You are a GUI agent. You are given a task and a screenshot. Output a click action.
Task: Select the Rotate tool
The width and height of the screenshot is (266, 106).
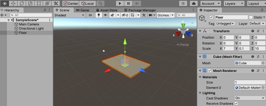22,3
